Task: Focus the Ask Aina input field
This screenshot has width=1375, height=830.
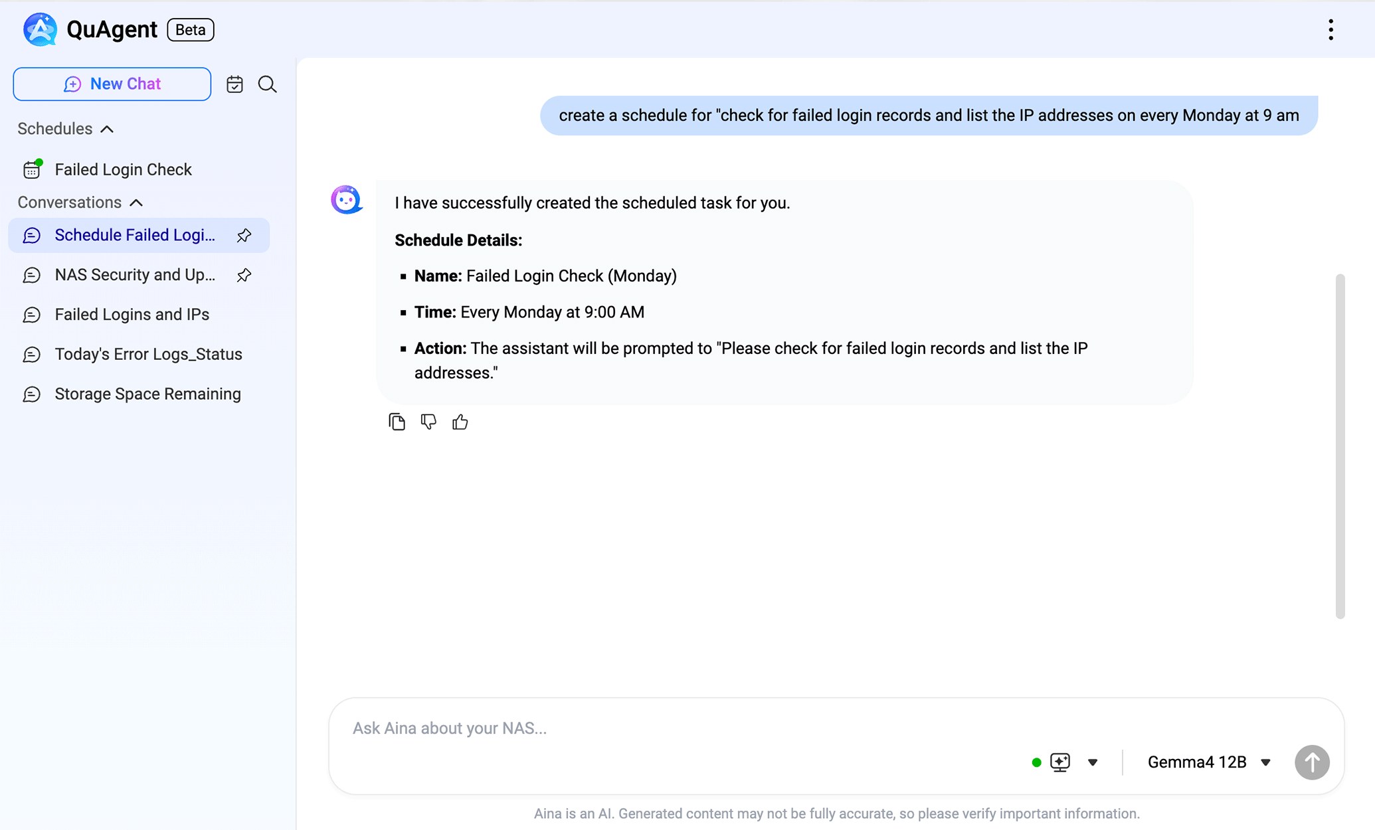Action: (684, 728)
